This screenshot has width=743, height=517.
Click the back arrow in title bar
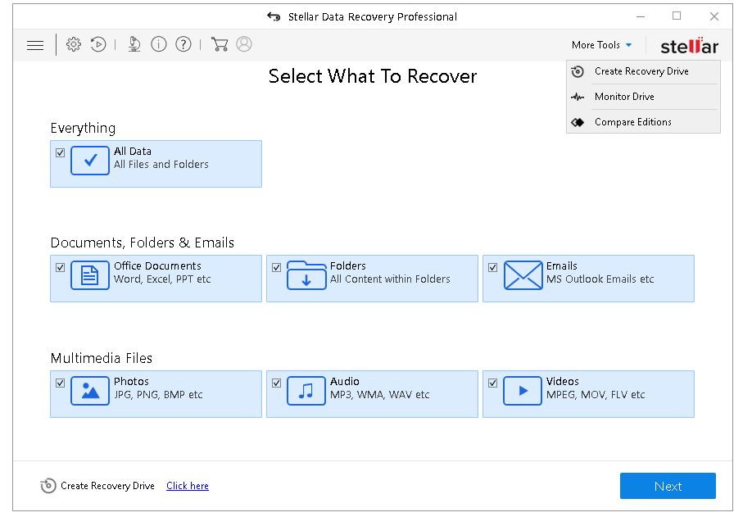coord(274,16)
